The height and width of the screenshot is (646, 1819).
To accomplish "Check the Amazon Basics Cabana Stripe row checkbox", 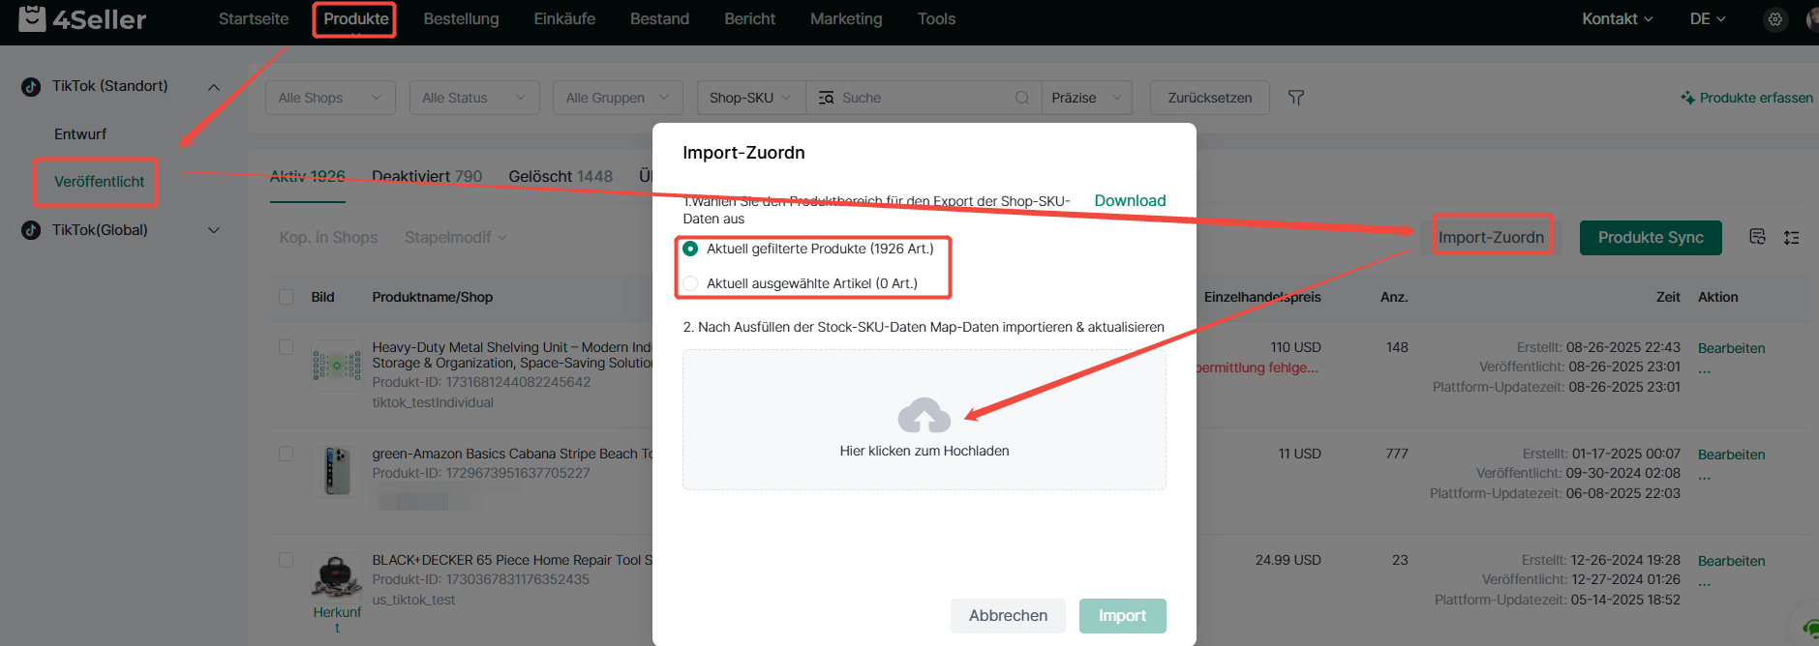I will pos(286,454).
